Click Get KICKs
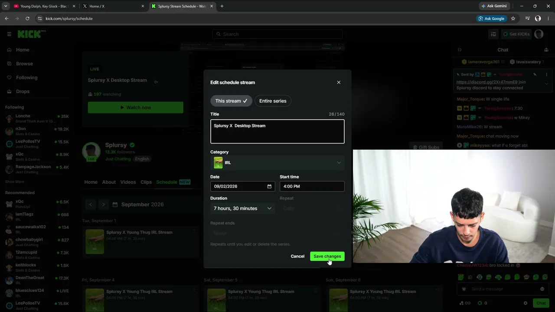Screen dimensions: 555x312 516,34
